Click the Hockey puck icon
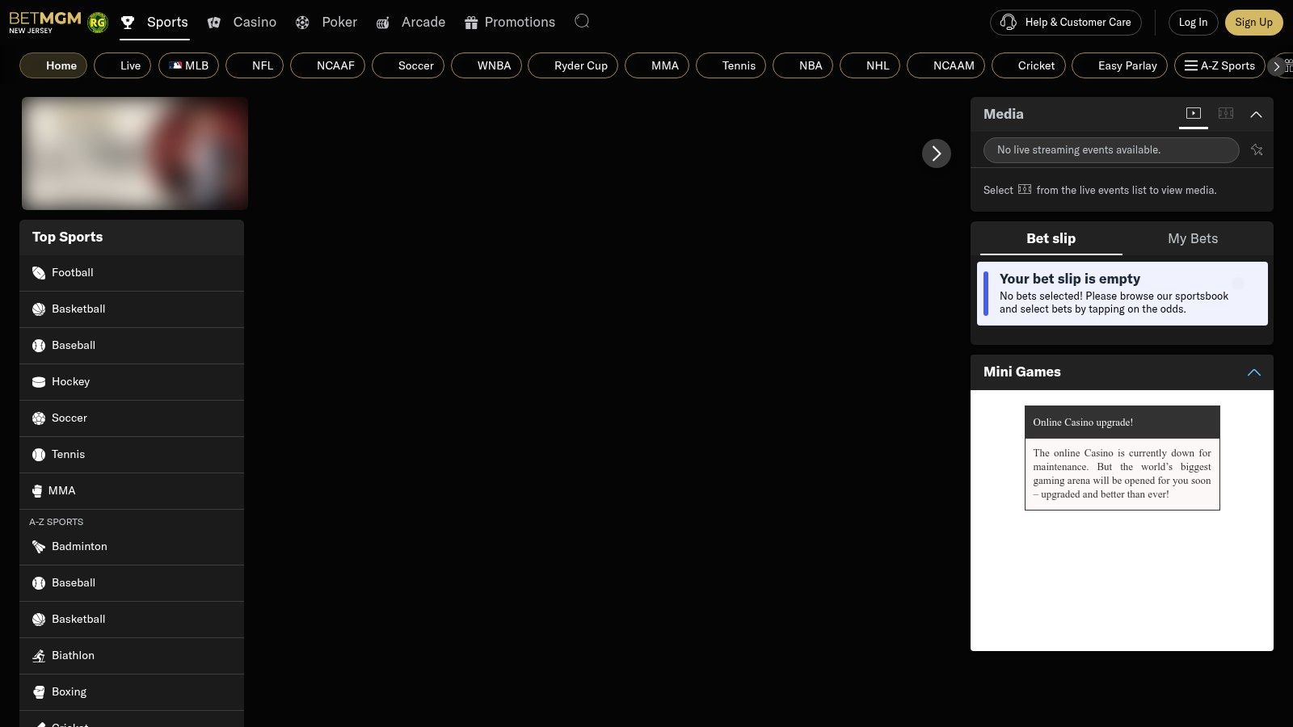Image resolution: width=1293 pixels, height=727 pixels. (39, 382)
